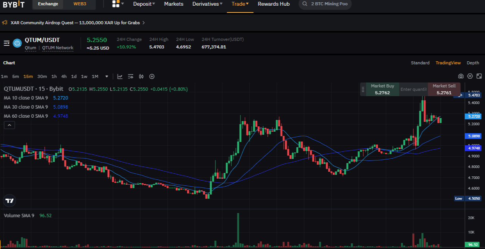Open the Rewards Hub

coord(274,4)
